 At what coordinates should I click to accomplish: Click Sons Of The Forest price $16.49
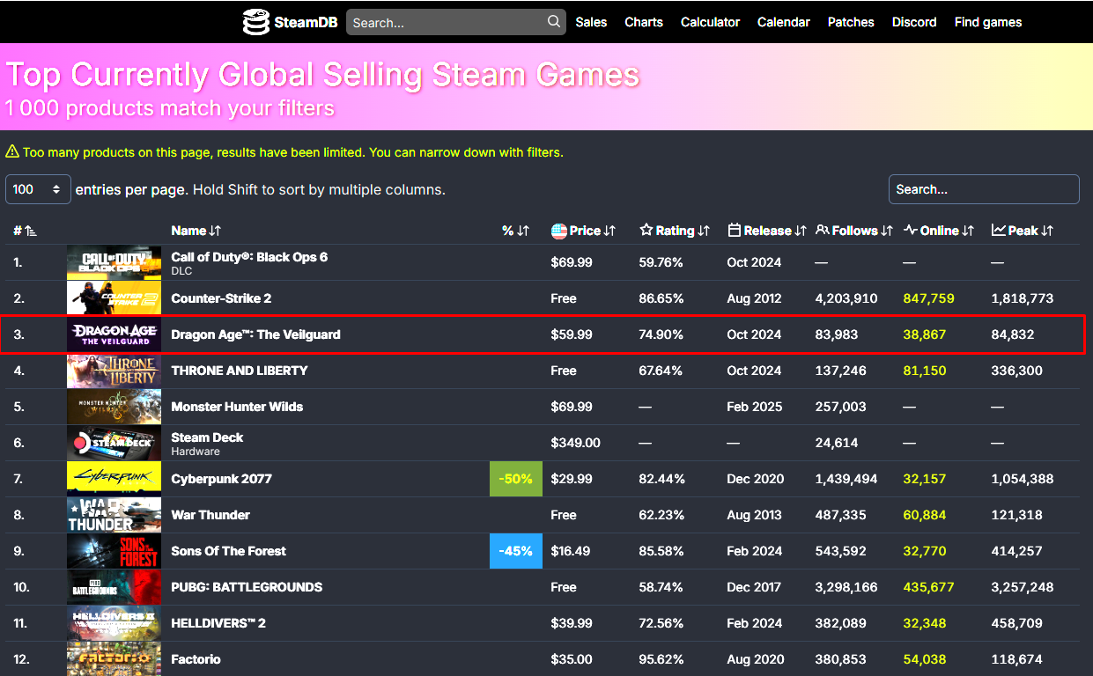coord(571,551)
